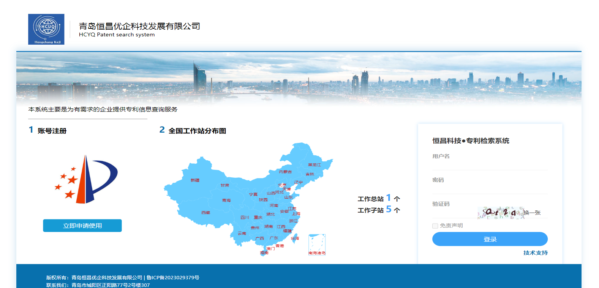This screenshot has width=599, height=288.
Task: Click 四川 province on the map
Action: click(x=245, y=218)
